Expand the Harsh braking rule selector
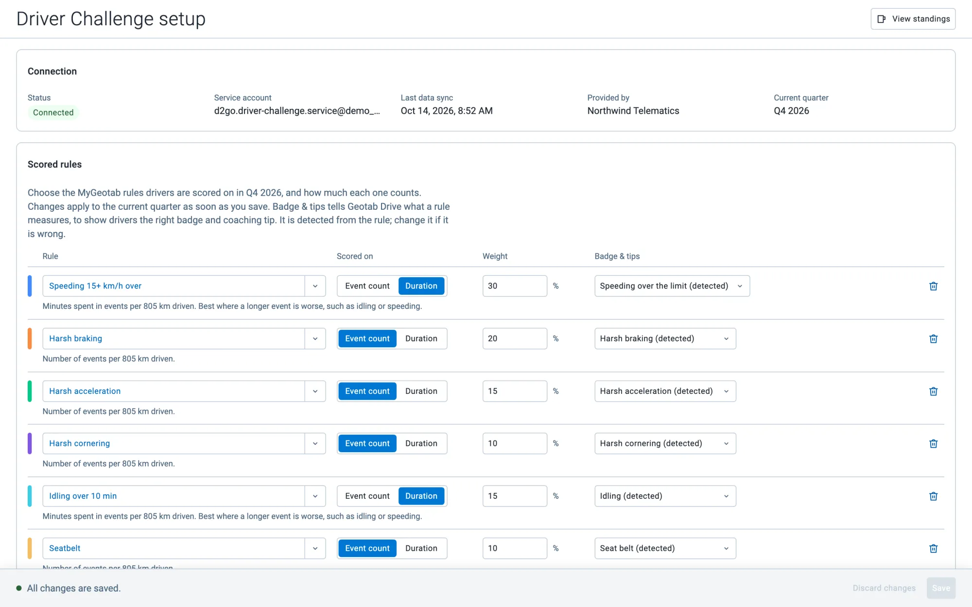972x607 pixels. pos(315,338)
